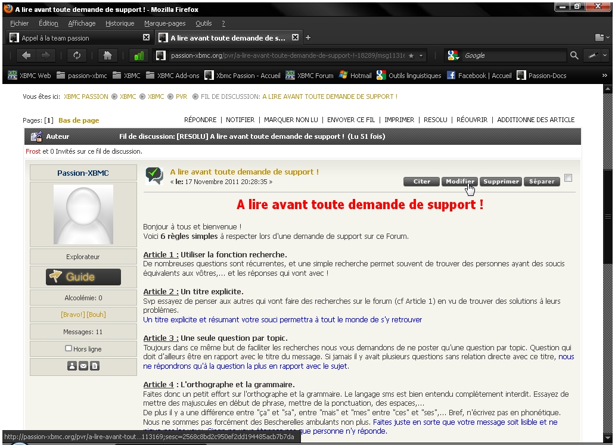The width and height of the screenshot is (615, 445).
Task: Click the envelope email icon under author
Action: 83,366
